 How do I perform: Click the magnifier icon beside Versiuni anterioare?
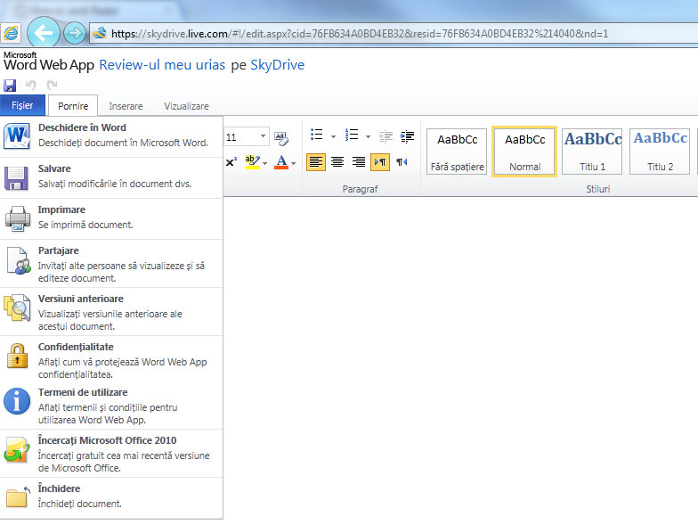(x=17, y=308)
